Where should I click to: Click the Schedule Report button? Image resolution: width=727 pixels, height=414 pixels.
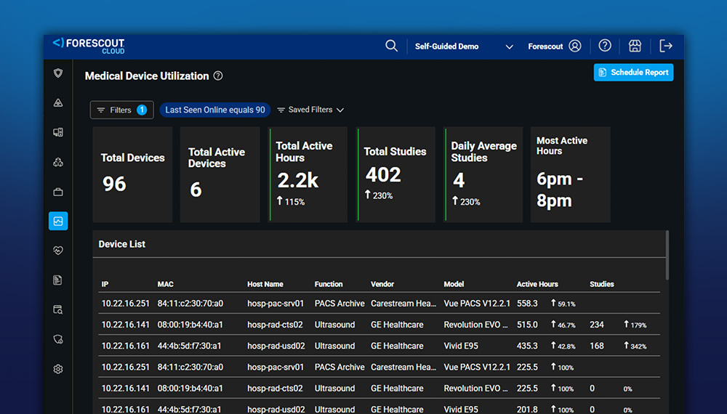[633, 72]
